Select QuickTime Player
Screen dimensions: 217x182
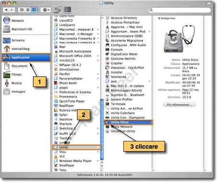tap(72, 101)
